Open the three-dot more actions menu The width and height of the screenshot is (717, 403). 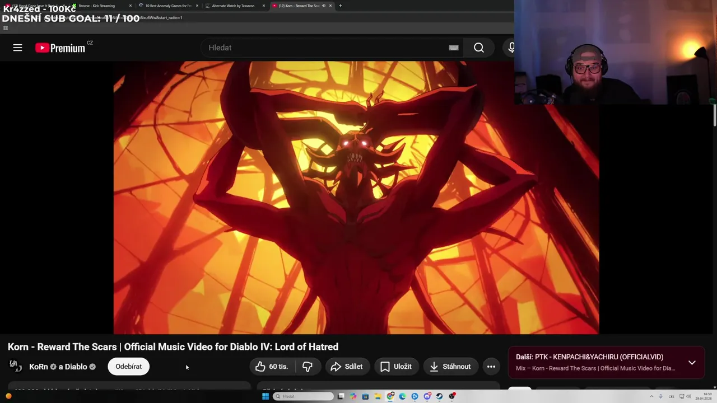point(491,367)
